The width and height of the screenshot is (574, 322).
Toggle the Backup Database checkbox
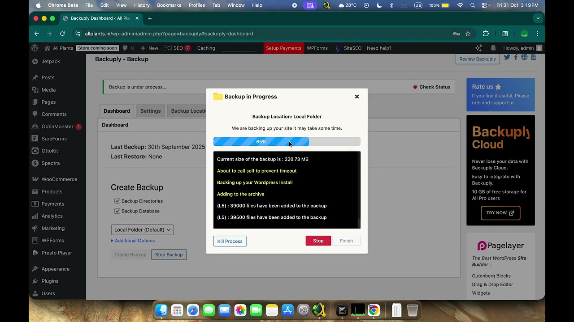click(117, 211)
